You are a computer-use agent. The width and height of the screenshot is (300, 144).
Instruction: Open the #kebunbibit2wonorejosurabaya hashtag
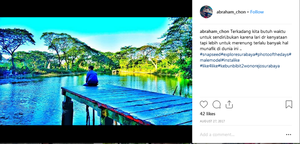(249, 66)
